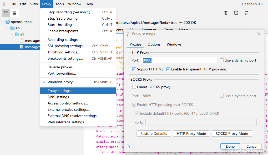Open the Edit menu
This screenshot has height=155, width=268.
23,4
